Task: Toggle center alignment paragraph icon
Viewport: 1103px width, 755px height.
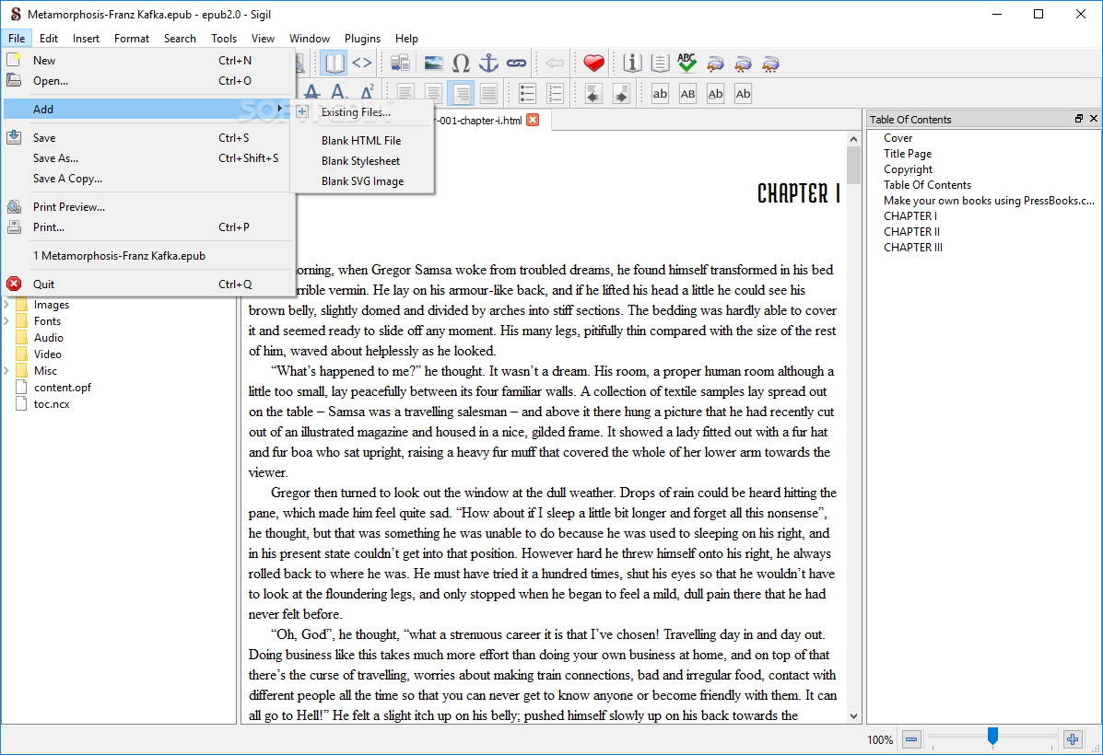Action: coord(433,93)
